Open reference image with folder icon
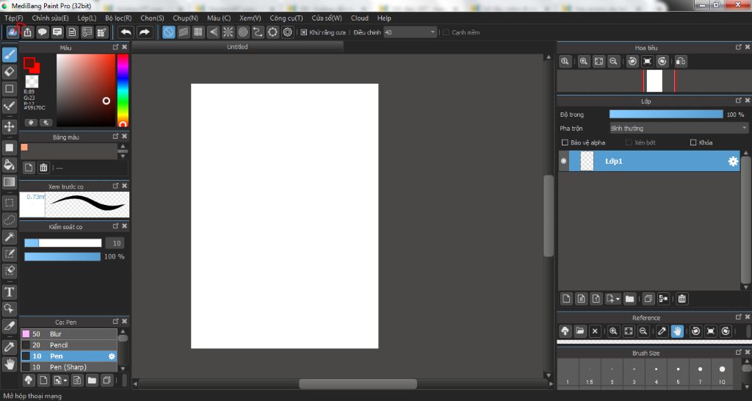Screen dimensions: 752x401 [x=580, y=331]
